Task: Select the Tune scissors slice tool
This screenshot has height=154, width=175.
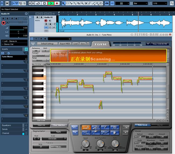Action: coord(96,127)
